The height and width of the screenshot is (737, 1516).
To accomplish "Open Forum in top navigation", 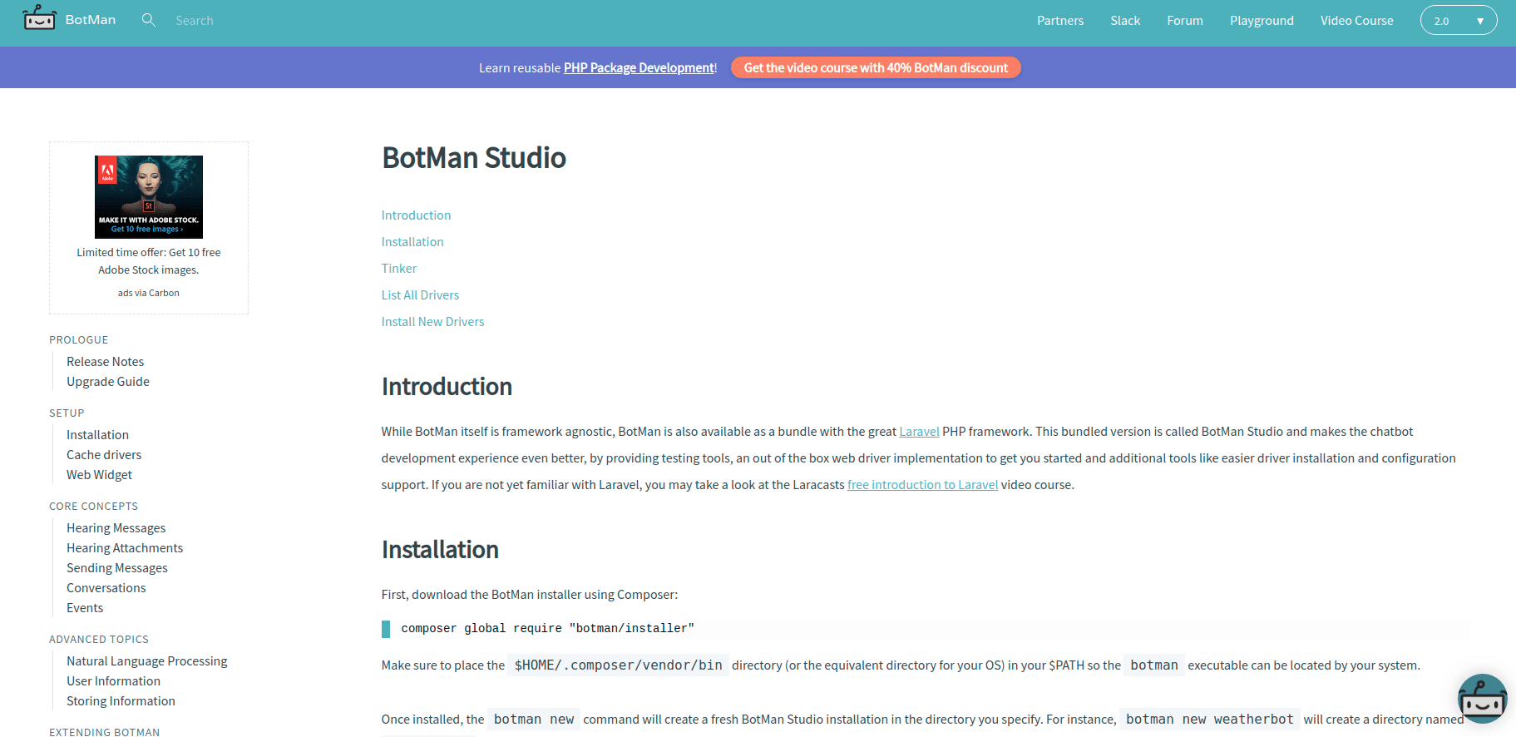I will 1185,21.
